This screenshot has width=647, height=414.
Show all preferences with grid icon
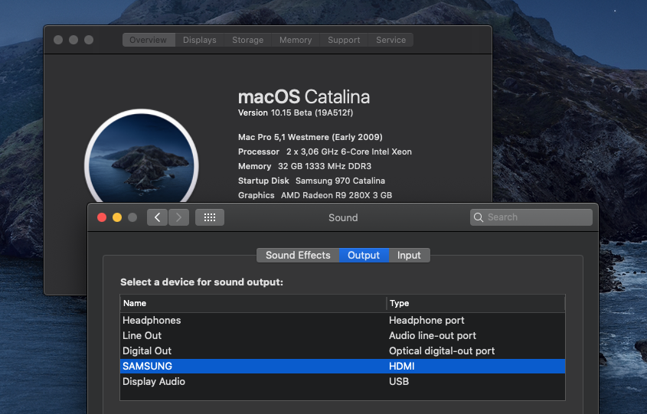210,217
